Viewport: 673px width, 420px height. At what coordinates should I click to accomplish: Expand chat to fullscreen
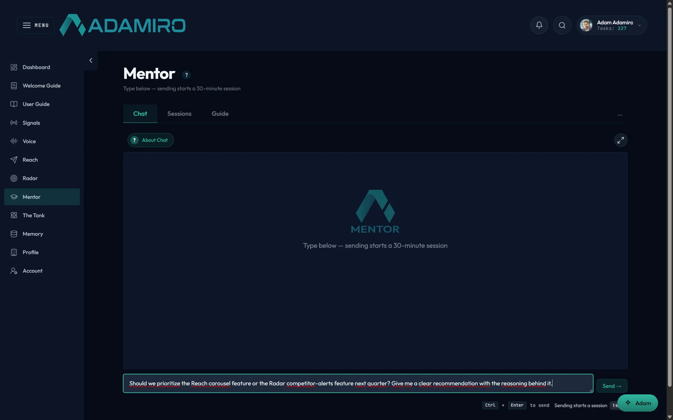[621, 140]
